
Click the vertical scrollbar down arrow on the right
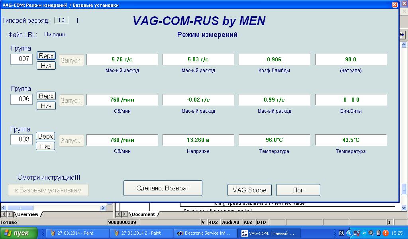click(x=404, y=208)
